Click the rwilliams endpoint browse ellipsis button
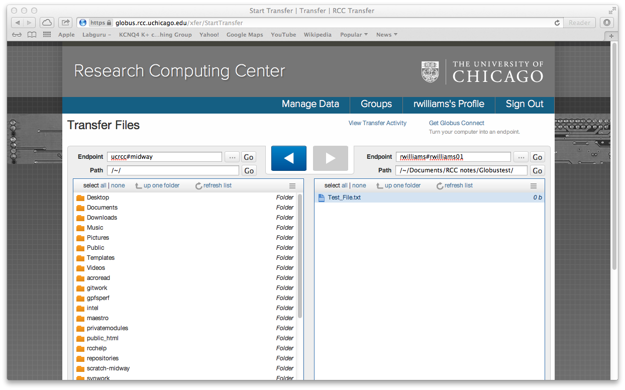625x390 pixels. tap(520, 157)
